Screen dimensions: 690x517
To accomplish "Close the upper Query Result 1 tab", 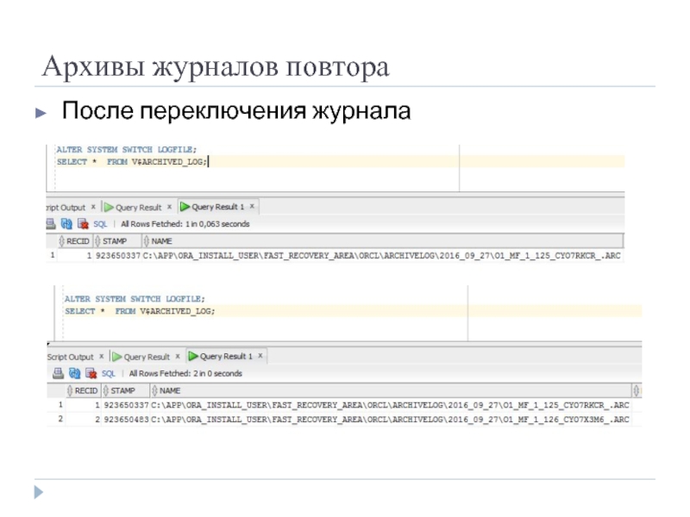I will (x=253, y=207).
